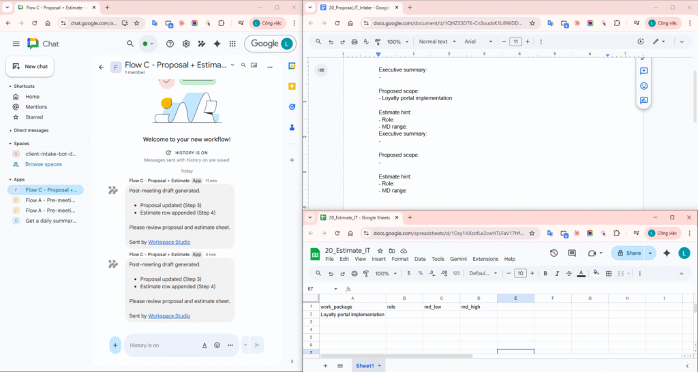Click the Gemini sparkle icon in Chat
Viewport: 698px width, 372px height.
tap(217, 44)
